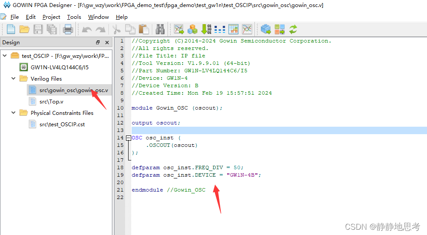The height and width of the screenshot is (235, 427).
Task: Open the colored cubes IP core tool
Action: coord(193,29)
